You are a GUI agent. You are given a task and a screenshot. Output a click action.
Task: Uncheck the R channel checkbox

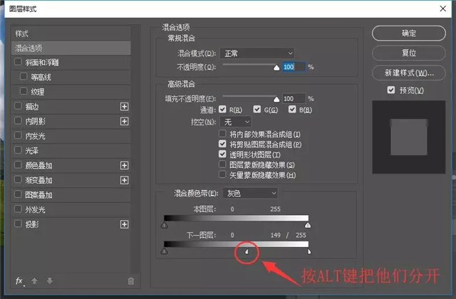[x=222, y=109]
